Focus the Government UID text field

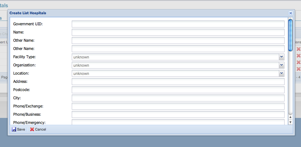coord(178,24)
